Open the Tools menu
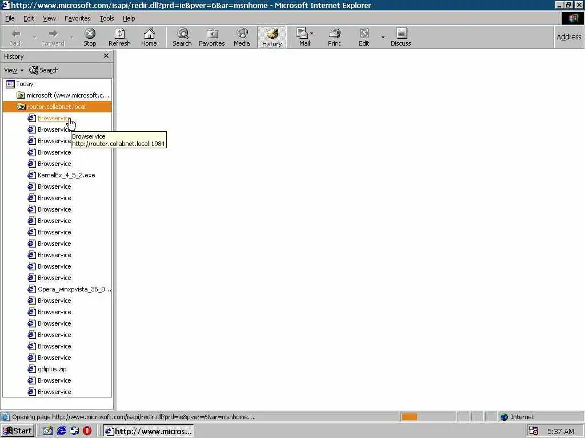The image size is (585, 438). coord(107,18)
